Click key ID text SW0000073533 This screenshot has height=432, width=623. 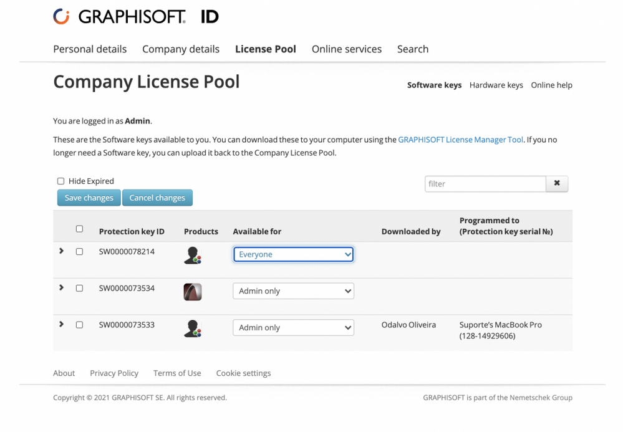point(127,325)
